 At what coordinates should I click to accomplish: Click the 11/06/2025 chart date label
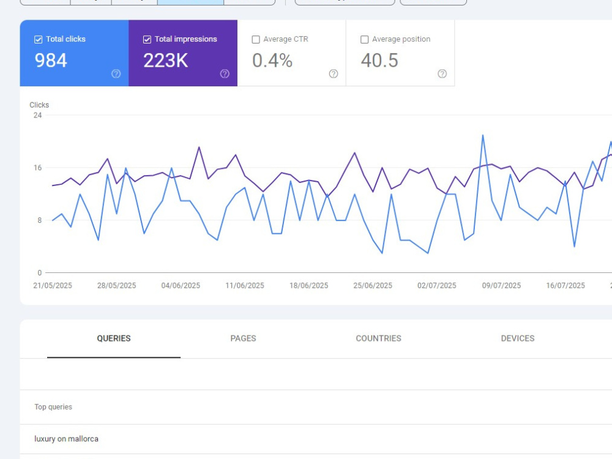pos(245,285)
